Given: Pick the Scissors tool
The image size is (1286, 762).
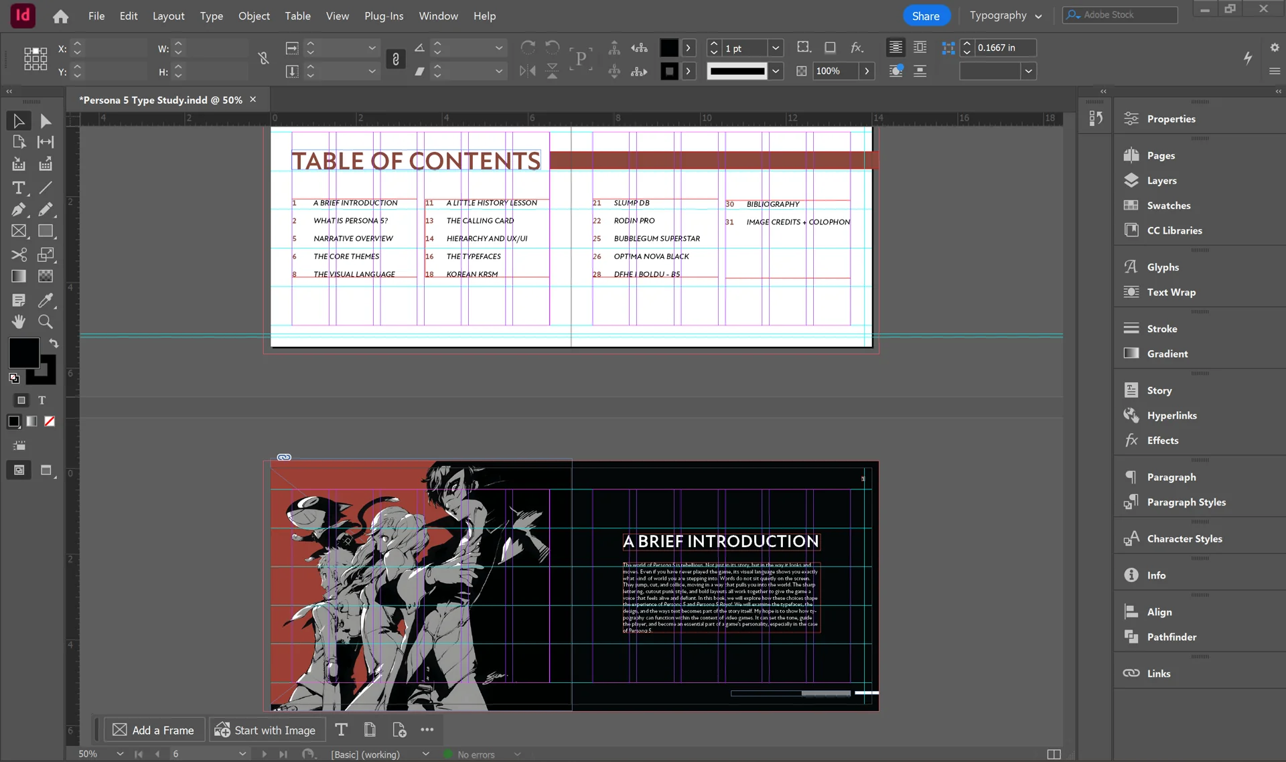Looking at the screenshot, I should [19, 254].
